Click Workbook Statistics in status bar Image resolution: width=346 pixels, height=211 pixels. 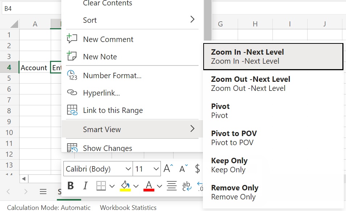click(128, 208)
